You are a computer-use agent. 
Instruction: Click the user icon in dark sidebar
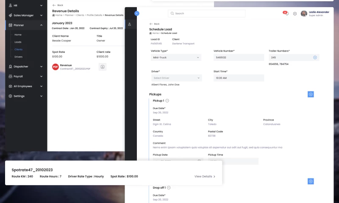click(x=130, y=24)
